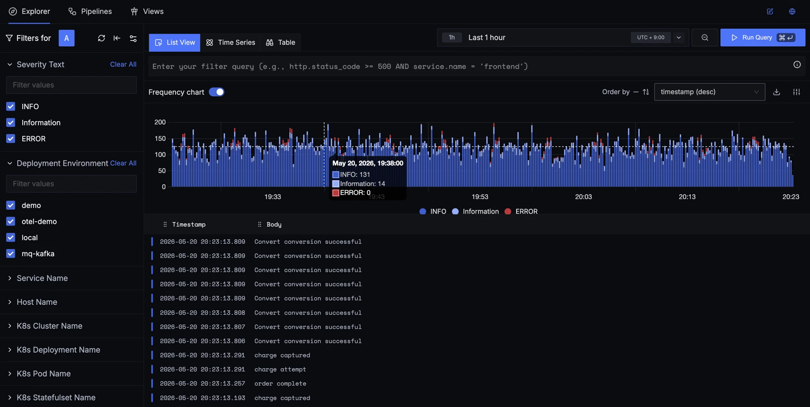Collapse the filters sidebar icon

click(117, 38)
